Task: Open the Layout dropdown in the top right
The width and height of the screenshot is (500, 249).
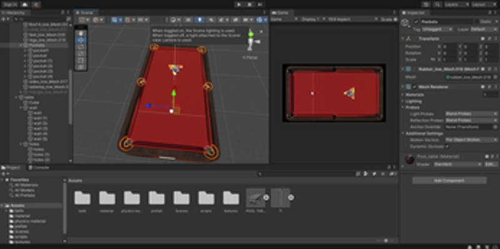Action: pyautogui.click(x=483, y=4)
